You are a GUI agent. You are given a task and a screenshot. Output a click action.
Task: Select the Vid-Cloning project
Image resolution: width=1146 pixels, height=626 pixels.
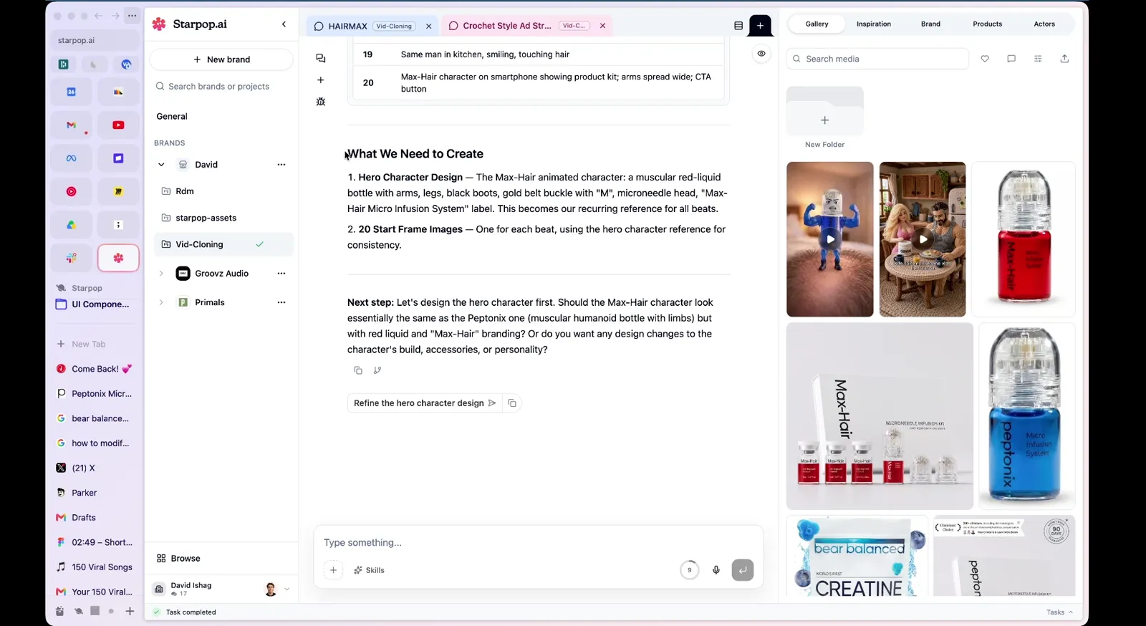(x=223, y=244)
